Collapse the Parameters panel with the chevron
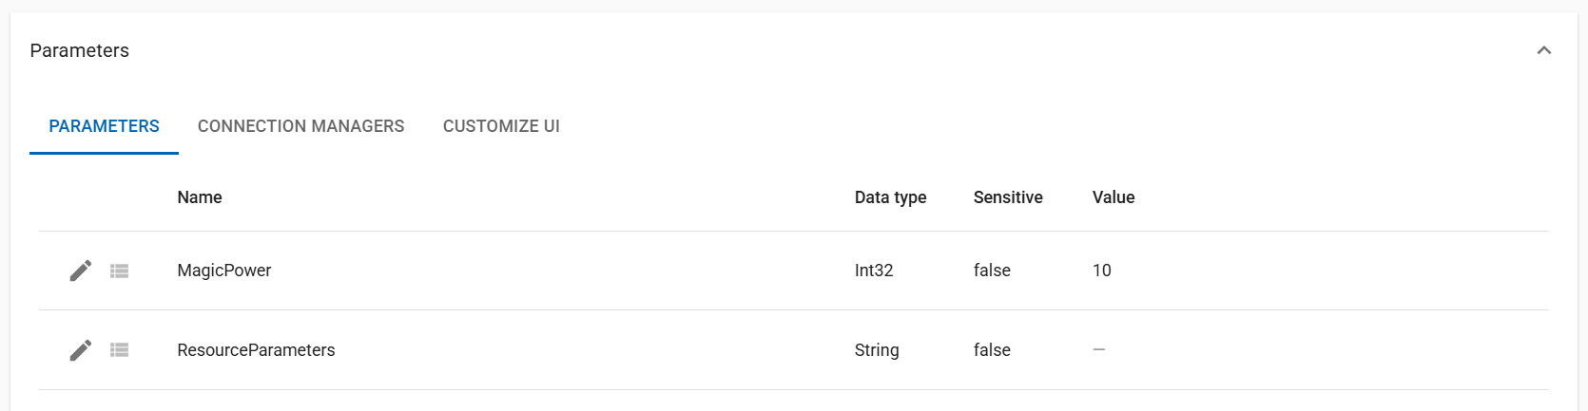 point(1543,50)
